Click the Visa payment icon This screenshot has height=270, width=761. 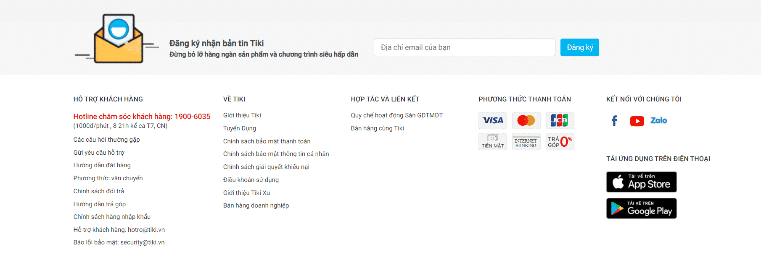click(x=493, y=120)
